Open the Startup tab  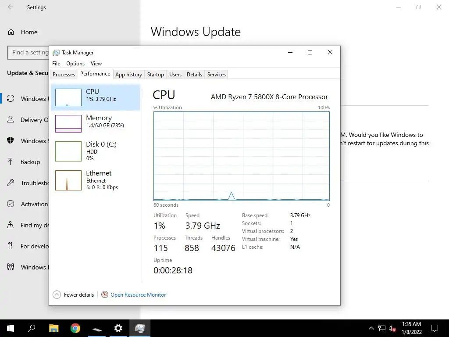pyautogui.click(x=156, y=75)
